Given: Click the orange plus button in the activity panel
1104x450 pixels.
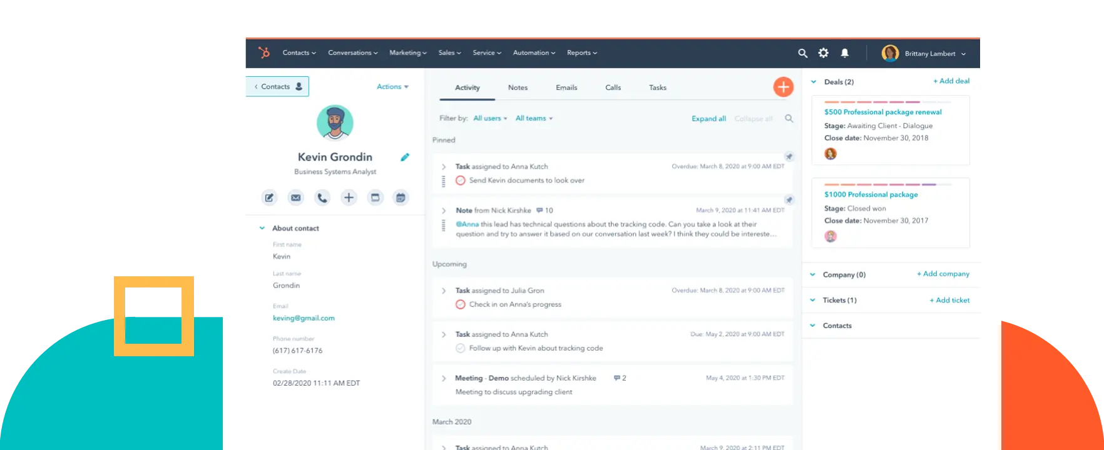Looking at the screenshot, I should point(783,87).
